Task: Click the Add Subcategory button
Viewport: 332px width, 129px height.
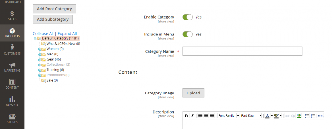Action: coord(53,19)
